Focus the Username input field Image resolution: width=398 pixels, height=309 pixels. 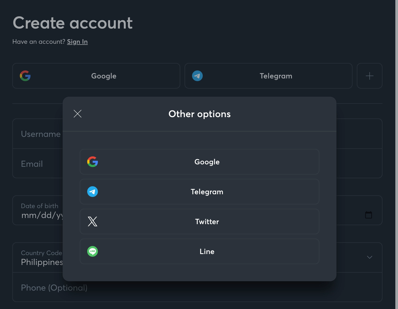[197, 134]
